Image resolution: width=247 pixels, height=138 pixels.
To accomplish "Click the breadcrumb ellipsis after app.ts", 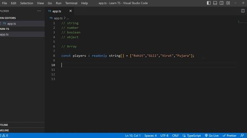I will coord(68,18).
